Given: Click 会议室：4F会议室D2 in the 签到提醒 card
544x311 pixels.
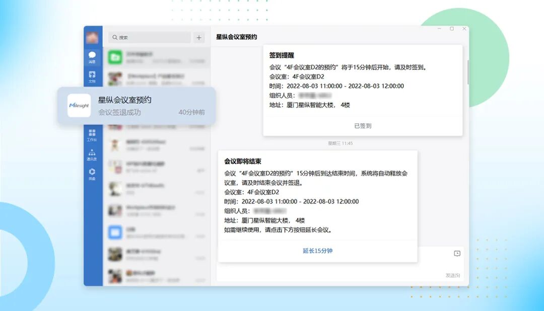Looking at the screenshot, I should 297,76.
